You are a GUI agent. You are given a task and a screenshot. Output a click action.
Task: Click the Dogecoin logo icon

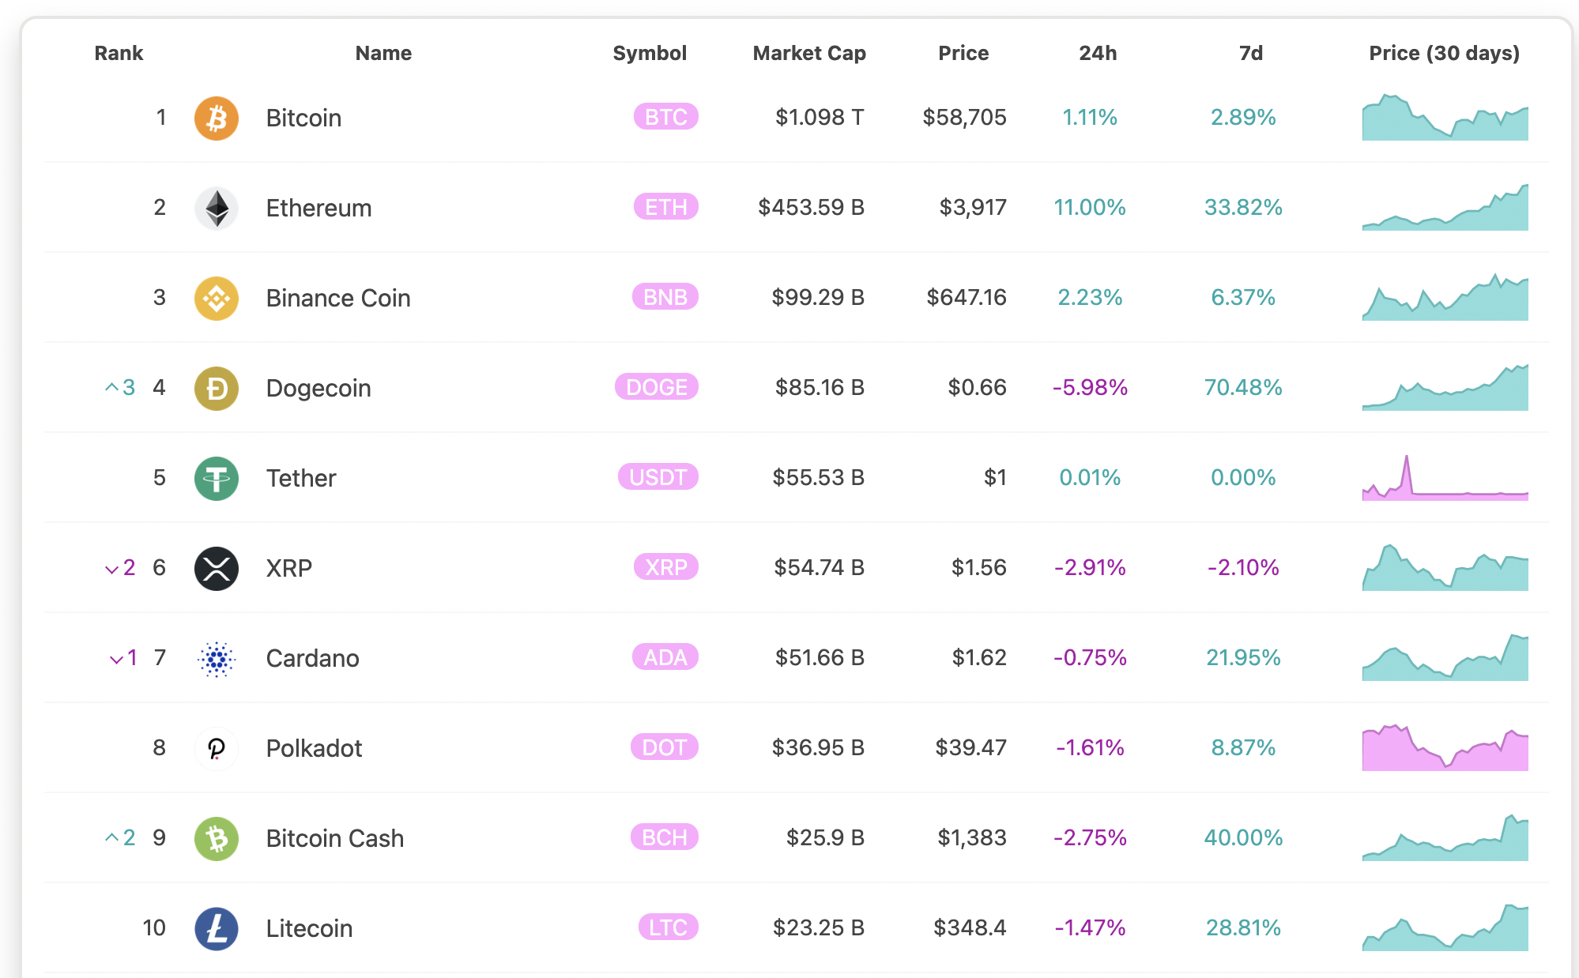217,389
